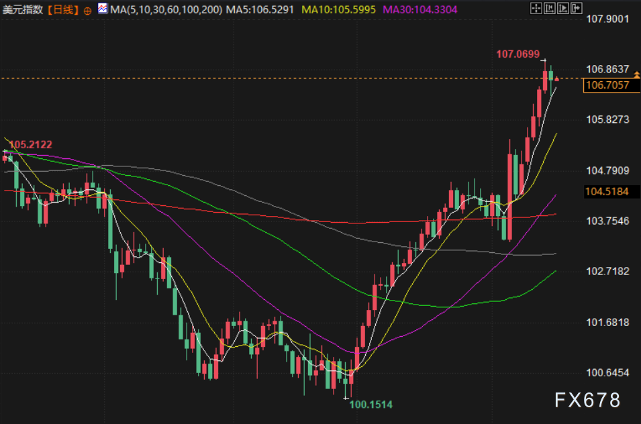Viewport: 641px width, 424px height.
Task: Open the MA(5,10,30,60,100,200) indicator settings
Action: (165, 10)
